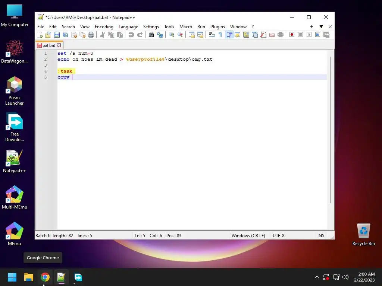Click the Paste toolbar icon
This screenshot has width=382, height=286.
[x=120, y=35]
